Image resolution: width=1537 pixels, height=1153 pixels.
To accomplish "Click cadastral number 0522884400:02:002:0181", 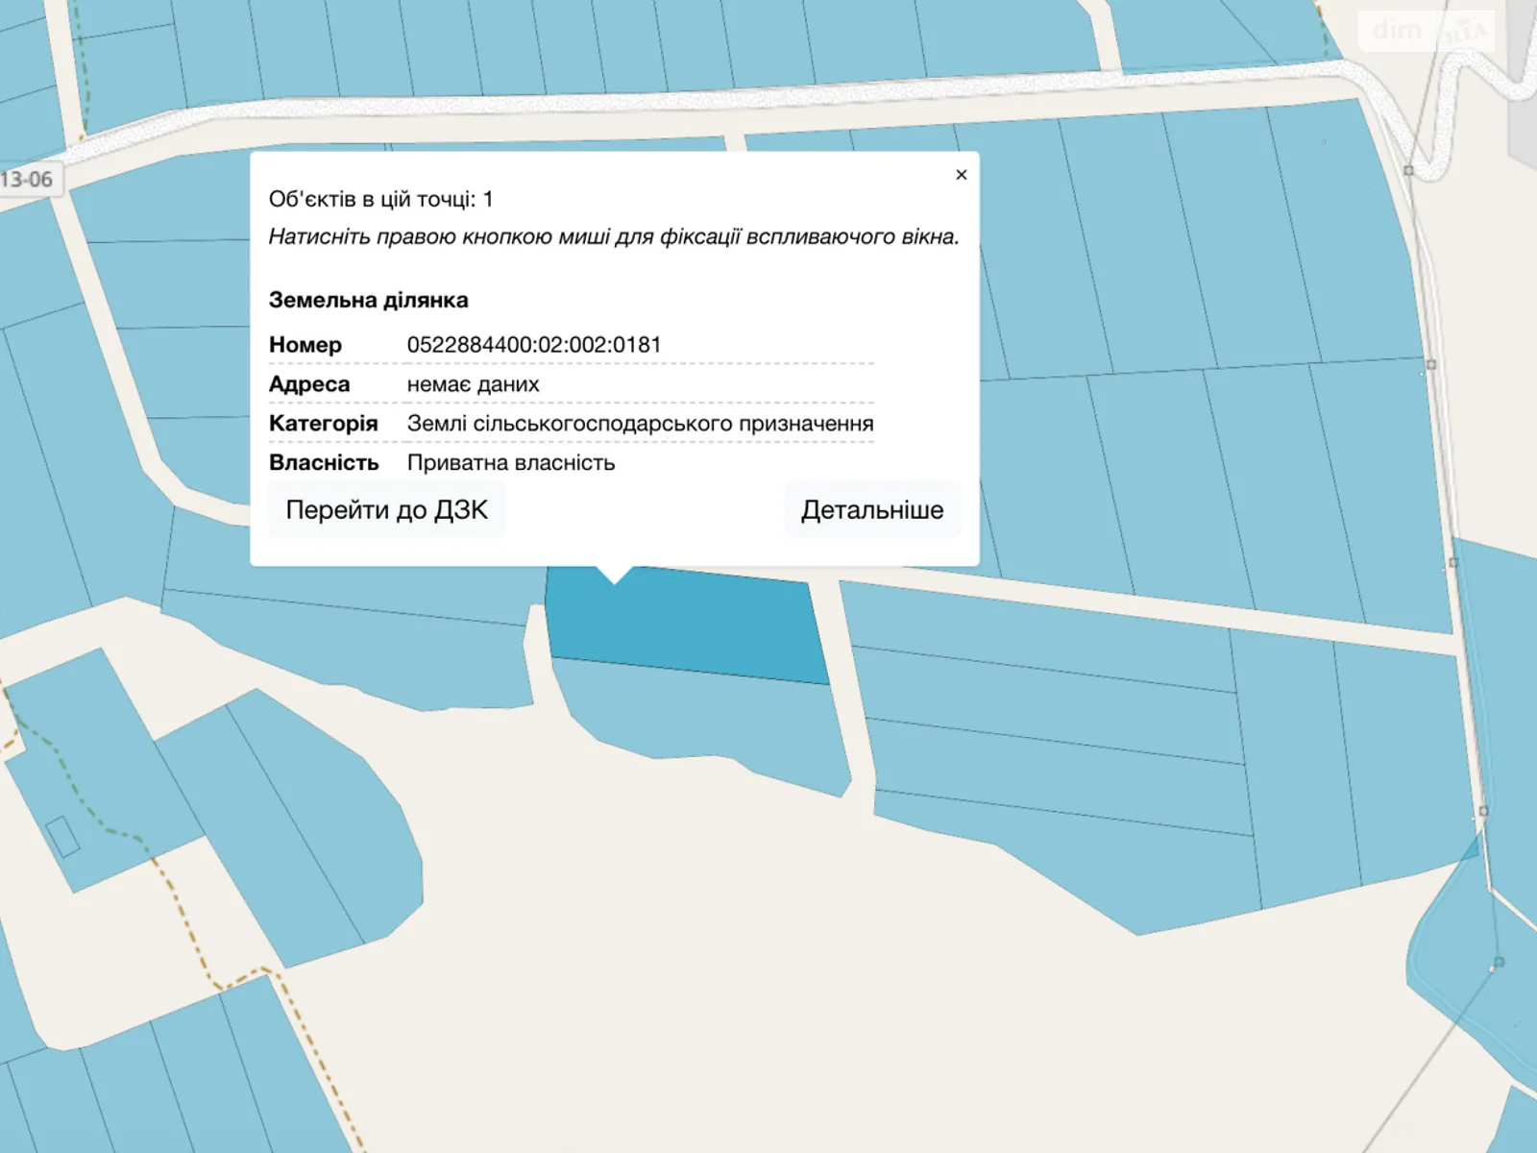I will [x=533, y=345].
